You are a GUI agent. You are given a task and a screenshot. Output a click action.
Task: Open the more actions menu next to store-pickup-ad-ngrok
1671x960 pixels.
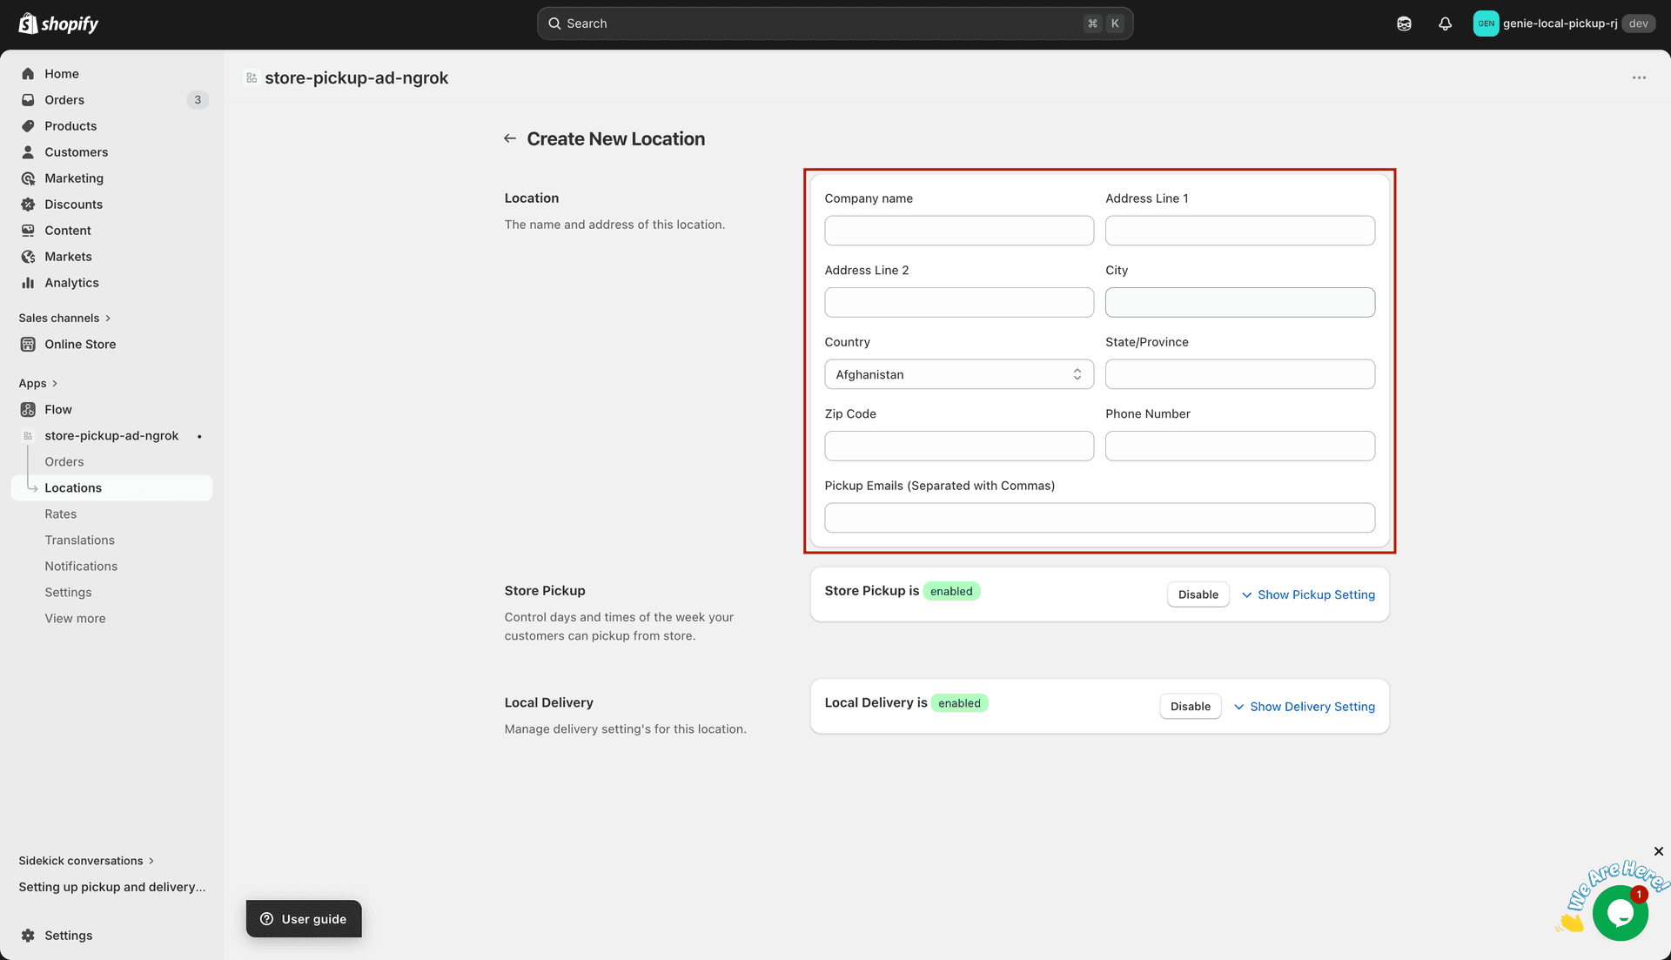tap(1640, 77)
